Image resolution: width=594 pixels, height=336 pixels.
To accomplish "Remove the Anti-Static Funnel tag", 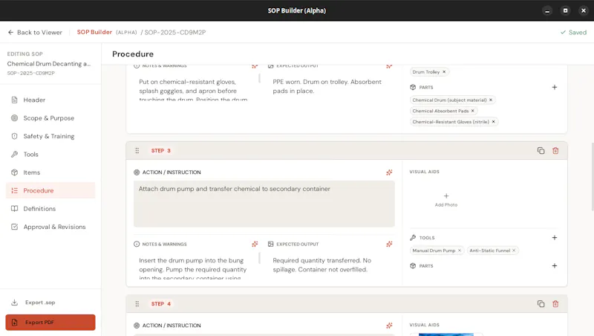I will pyautogui.click(x=514, y=251).
